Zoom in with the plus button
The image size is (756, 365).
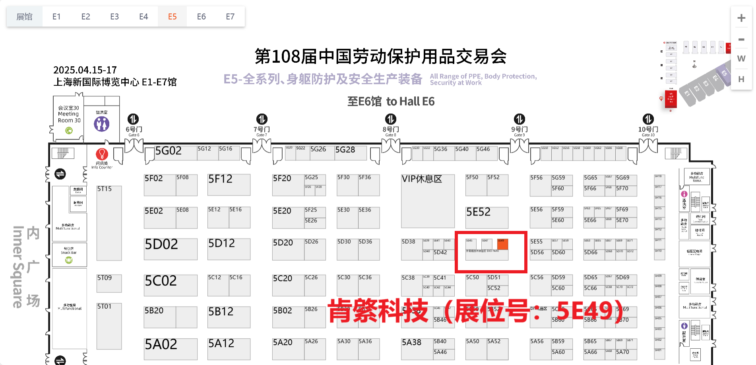(x=741, y=18)
